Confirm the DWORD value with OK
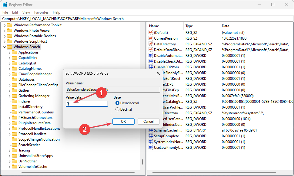Image resolution: width=294 pixels, height=176 pixels. 123,121
